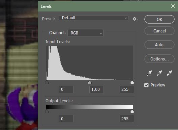This screenshot has width=178, height=130.
Task: Apply automatic levels with Auto button
Action: (x=159, y=45)
